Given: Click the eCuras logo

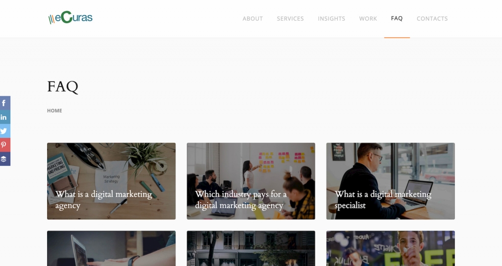Looking at the screenshot, I should pos(71,18).
